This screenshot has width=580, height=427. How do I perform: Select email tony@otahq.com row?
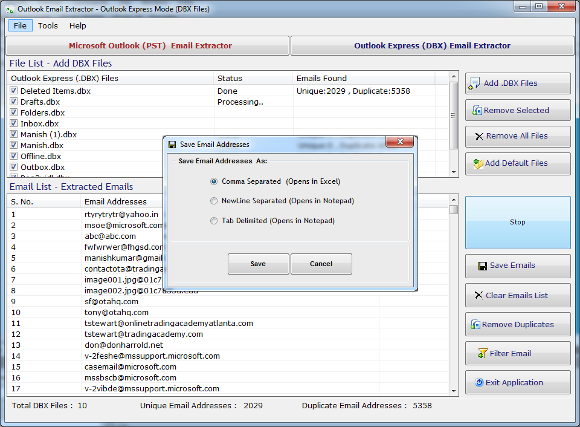pos(228,312)
